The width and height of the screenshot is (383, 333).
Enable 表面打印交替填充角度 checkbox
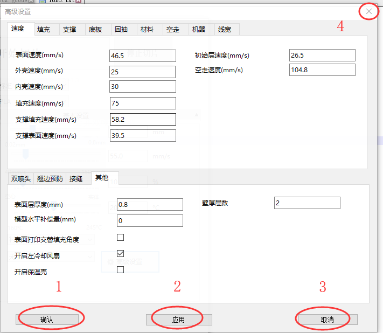pos(120,237)
